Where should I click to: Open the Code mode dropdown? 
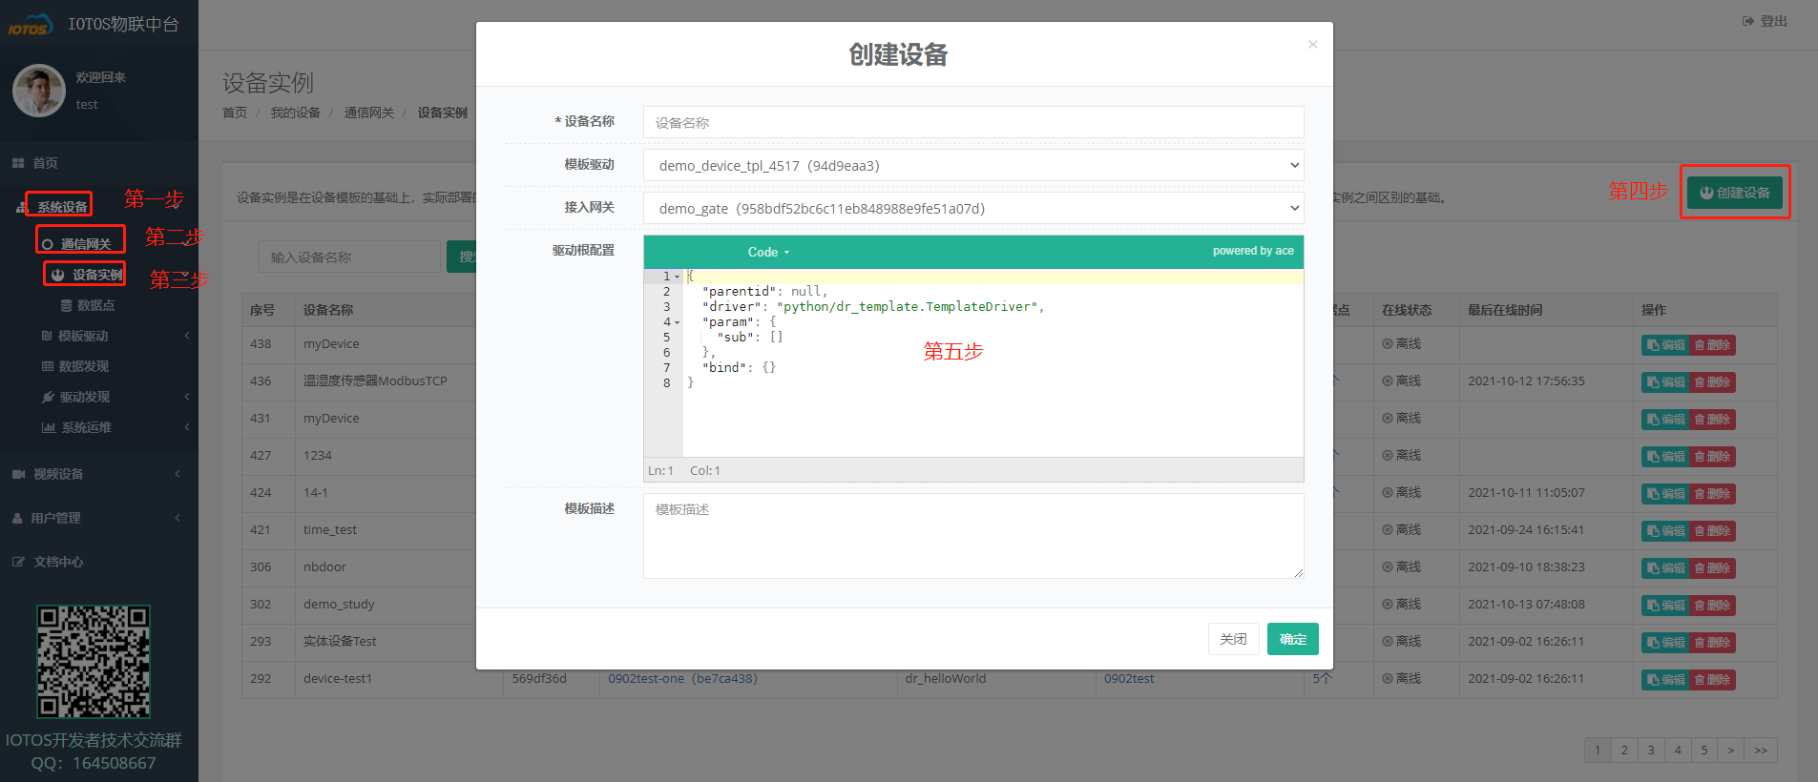coord(768,252)
